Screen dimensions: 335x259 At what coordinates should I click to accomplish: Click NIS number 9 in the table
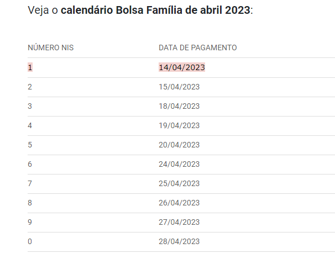(x=30, y=222)
